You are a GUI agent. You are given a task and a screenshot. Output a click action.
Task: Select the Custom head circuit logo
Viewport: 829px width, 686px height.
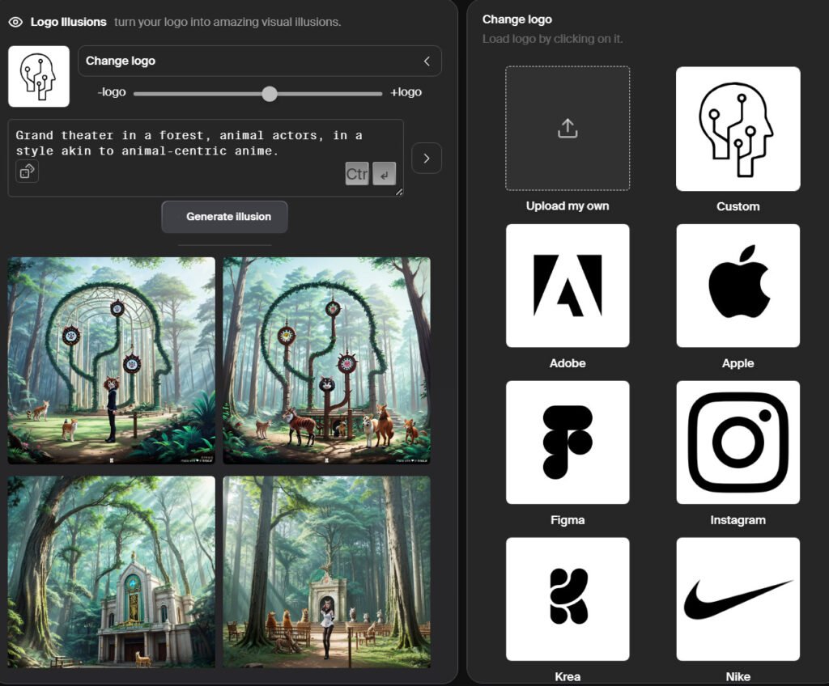click(x=738, y=129)
